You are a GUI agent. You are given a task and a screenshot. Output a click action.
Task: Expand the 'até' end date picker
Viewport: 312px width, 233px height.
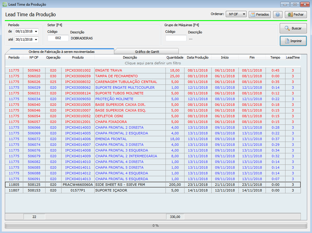coord(36,40)
